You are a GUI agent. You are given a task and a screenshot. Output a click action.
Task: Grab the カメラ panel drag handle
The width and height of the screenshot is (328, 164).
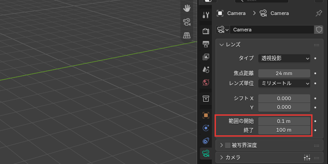[317, 158]
